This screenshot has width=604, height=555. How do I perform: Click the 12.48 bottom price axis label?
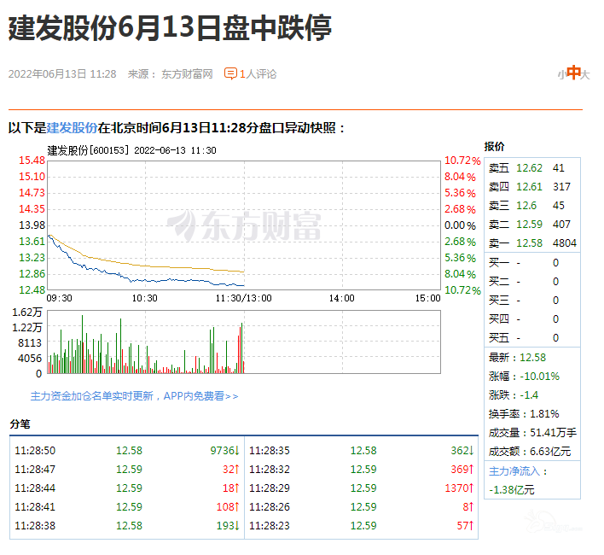(x=32, y=289)
